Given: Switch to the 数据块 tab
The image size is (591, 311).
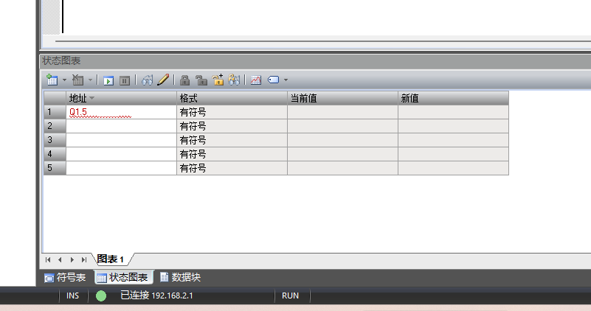Looking at the screenshot, I should pyautogui.click(x=180, y=278).
